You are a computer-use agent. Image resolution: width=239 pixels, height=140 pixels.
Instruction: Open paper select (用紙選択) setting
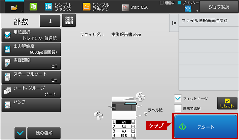[31, 35]
